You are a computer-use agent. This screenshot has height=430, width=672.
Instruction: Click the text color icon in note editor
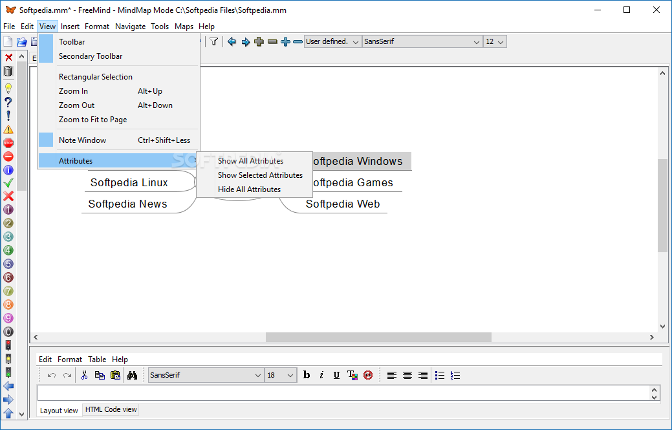click(x=352, y=375)
